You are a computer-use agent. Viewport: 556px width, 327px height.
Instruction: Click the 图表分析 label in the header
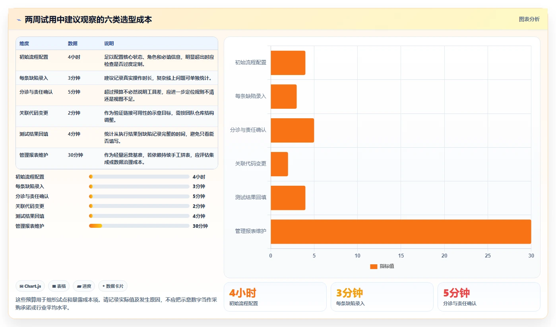[x=529, y=19]
